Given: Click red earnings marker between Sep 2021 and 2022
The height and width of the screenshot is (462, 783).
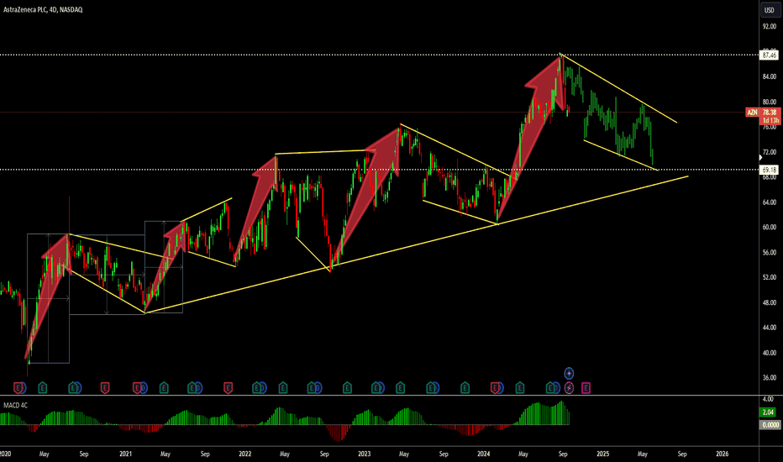Looking at the screenshot, I should point(228,387).
